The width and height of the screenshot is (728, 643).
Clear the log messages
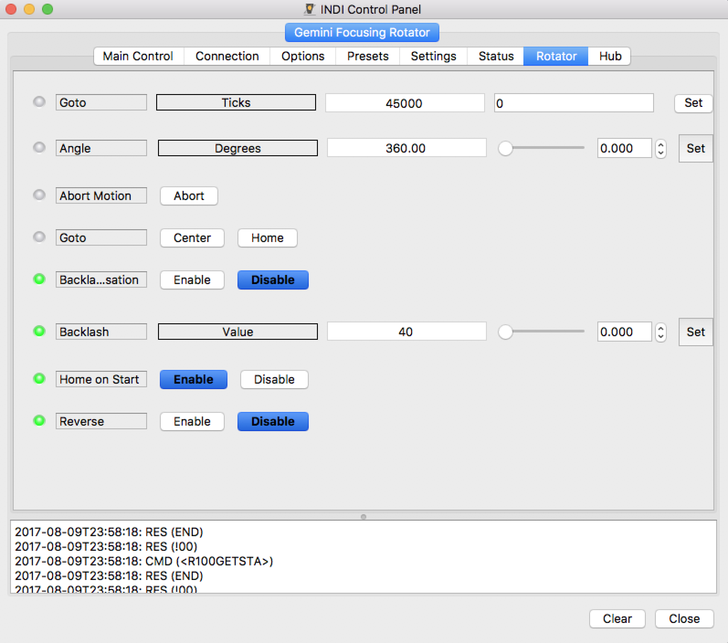tap(617, 619)
